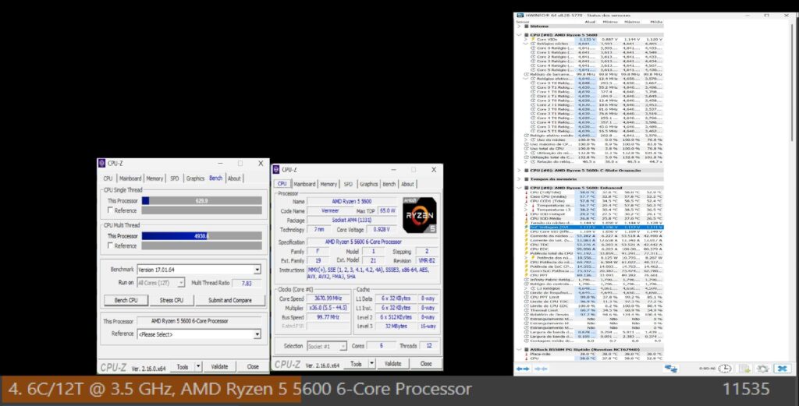
Task: Click Tools button in CPU-Z CPU window
Action: [x=356, y=364]
